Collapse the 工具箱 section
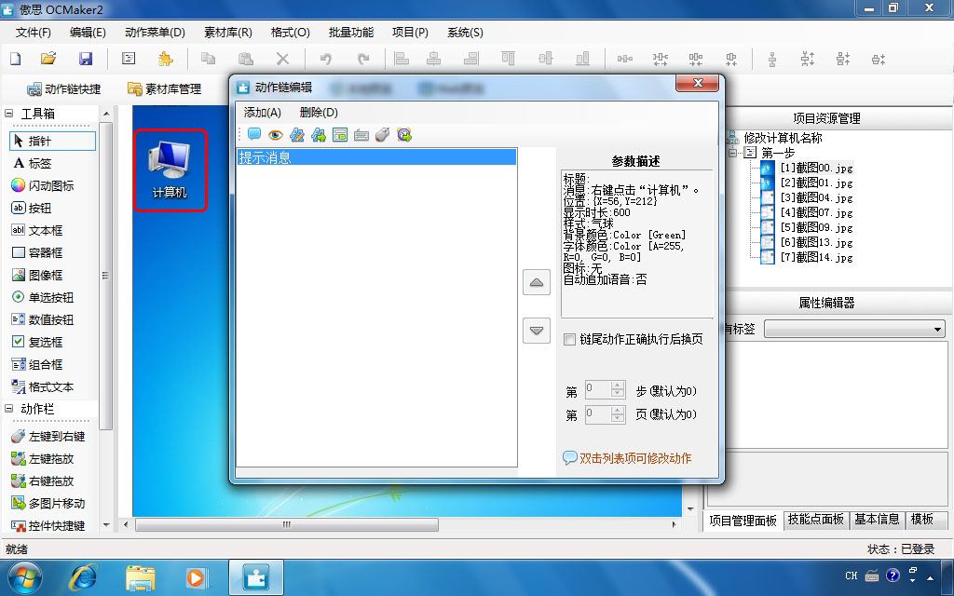 point(9,113)
